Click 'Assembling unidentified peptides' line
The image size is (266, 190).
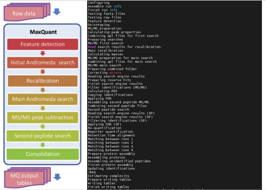coord(119,161)
